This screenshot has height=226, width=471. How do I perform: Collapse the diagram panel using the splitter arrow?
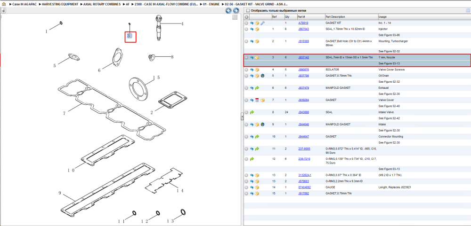(x=242, y=117)
